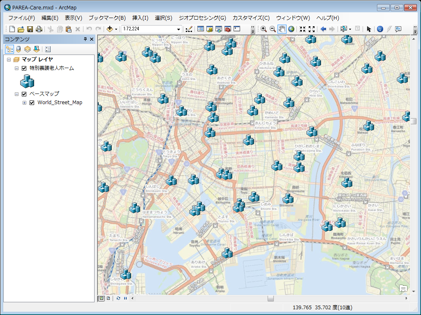Viewport: 421px width, 315px height.
Task: Open the ArcToolbox window
Action: tap(228, 29)
